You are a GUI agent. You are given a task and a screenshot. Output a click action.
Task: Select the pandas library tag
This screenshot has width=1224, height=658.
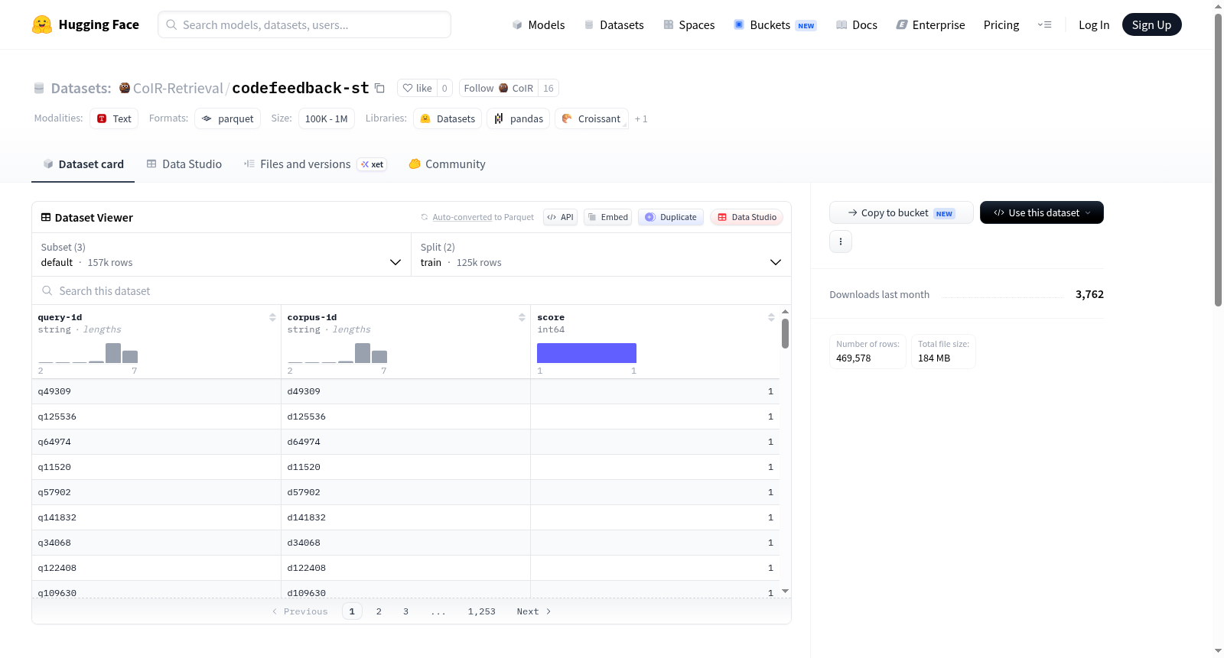[x=519, y=118]
